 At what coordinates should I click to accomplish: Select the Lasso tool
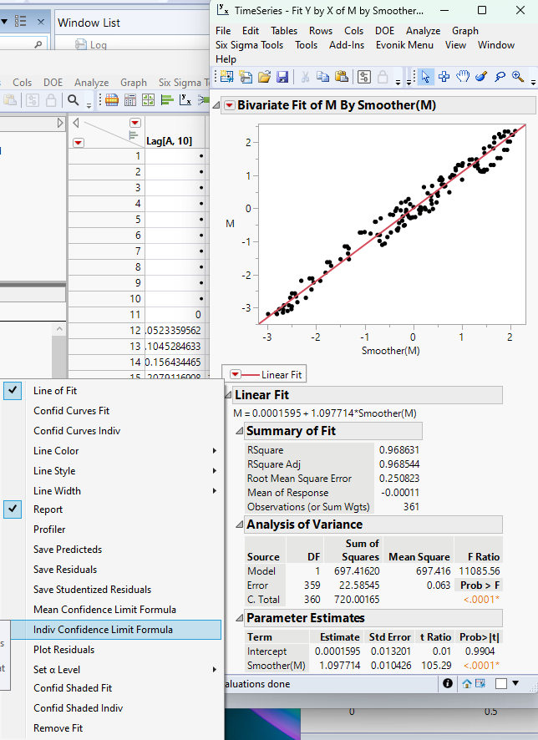(500, 77)
